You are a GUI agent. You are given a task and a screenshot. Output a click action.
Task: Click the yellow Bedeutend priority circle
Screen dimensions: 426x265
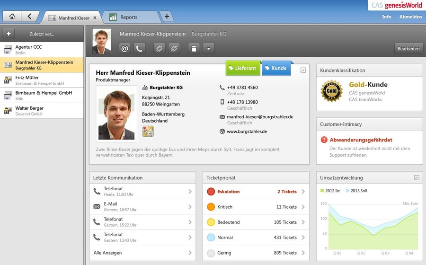[211, 222]
